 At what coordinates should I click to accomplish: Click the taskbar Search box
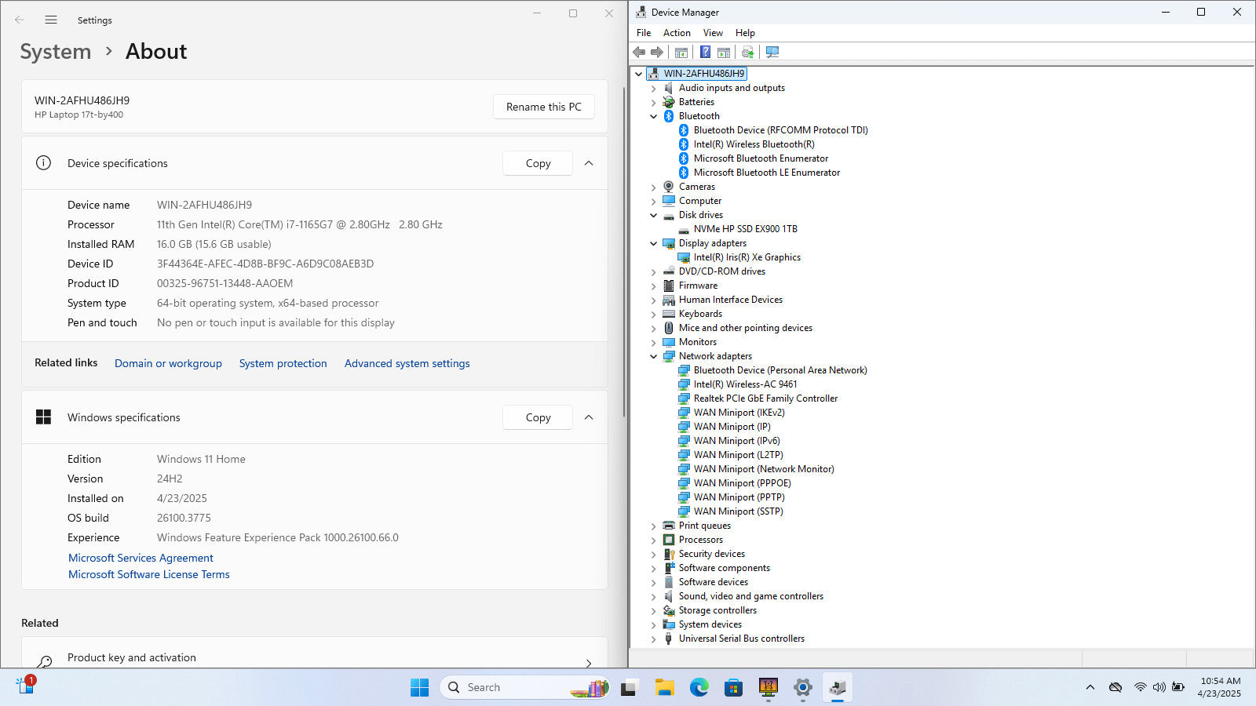pyautogui.click(x=524, y=688)
